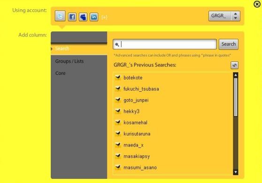This screenshot has width=262, height=183.
Task: Click the scrollbar down arrow
Action: point(236,172)
